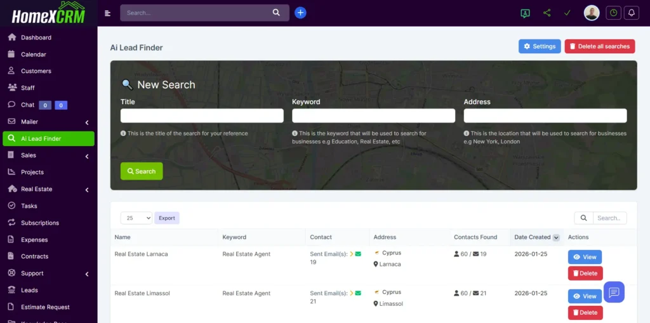650x323 pixels.
Task: Click the Keyword input field
Action: tap(373, 115)
